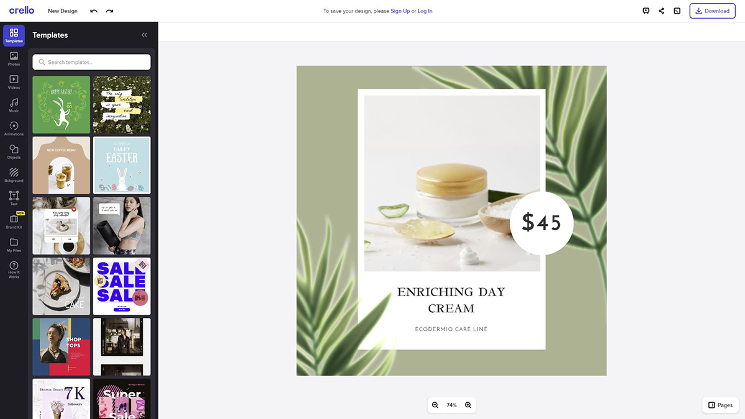745x419 pixels.
Task: Select the Text tool
Action: coord(14,198)
